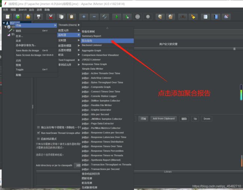Screen dimensions: 243x190
Task: Choose Summary Report listener
Action: tap(107, 36)
